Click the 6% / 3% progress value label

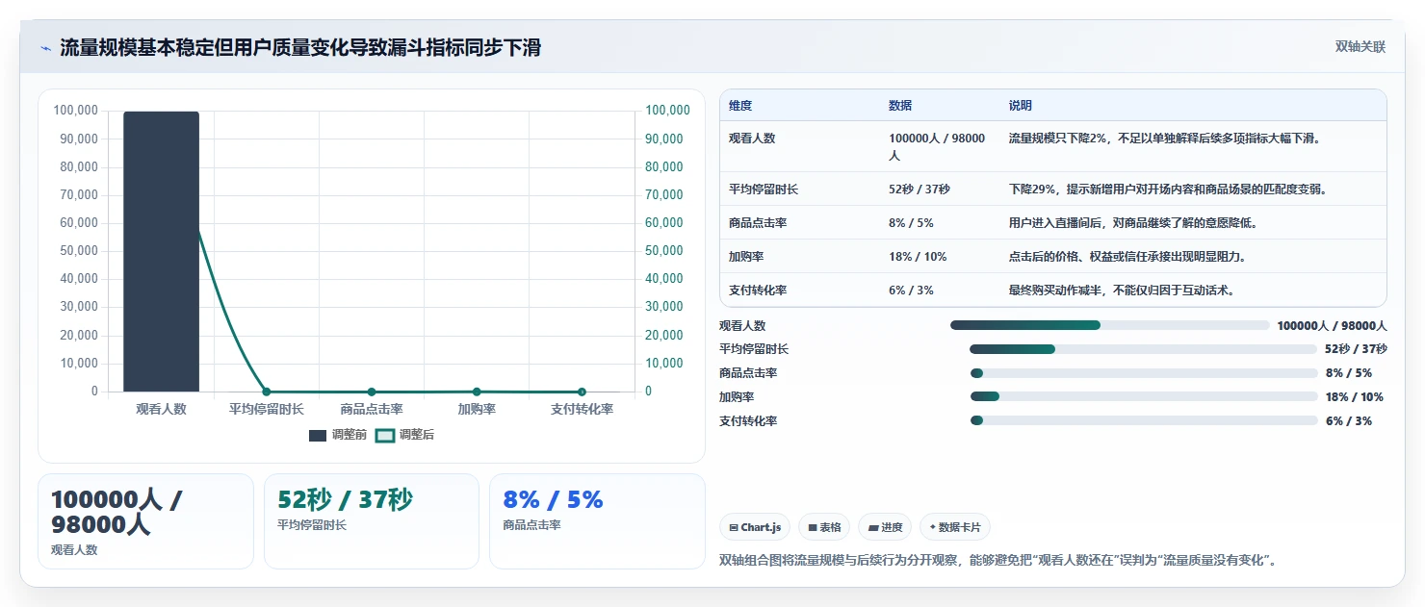(1349, 421)
